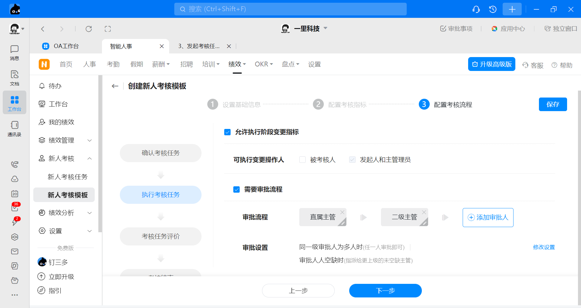Click the search input field
Viewport: 581px width, 308px height.
coord(290,9)
